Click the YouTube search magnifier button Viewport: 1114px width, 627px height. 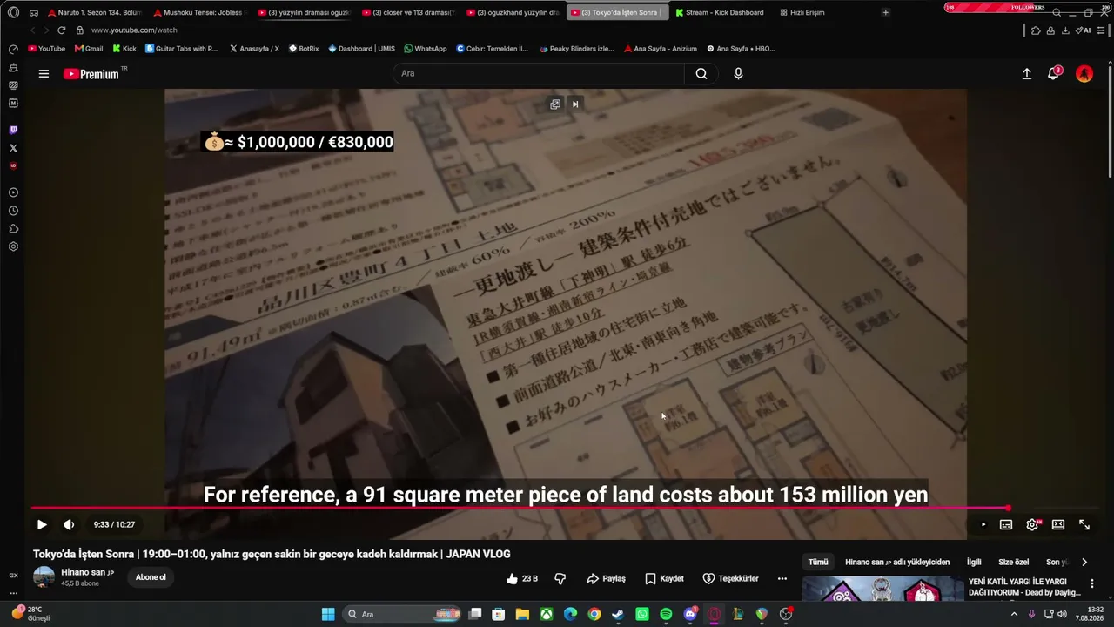coord(701,74)
